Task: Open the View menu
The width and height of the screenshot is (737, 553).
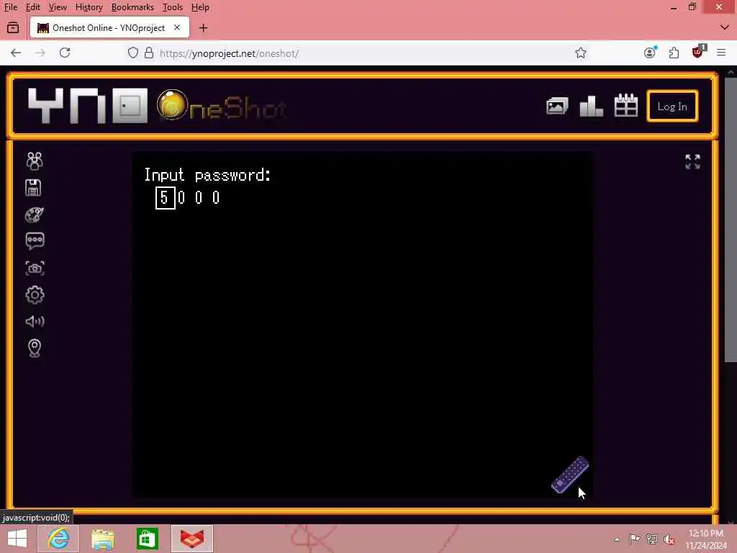Action: pos(58,7)
